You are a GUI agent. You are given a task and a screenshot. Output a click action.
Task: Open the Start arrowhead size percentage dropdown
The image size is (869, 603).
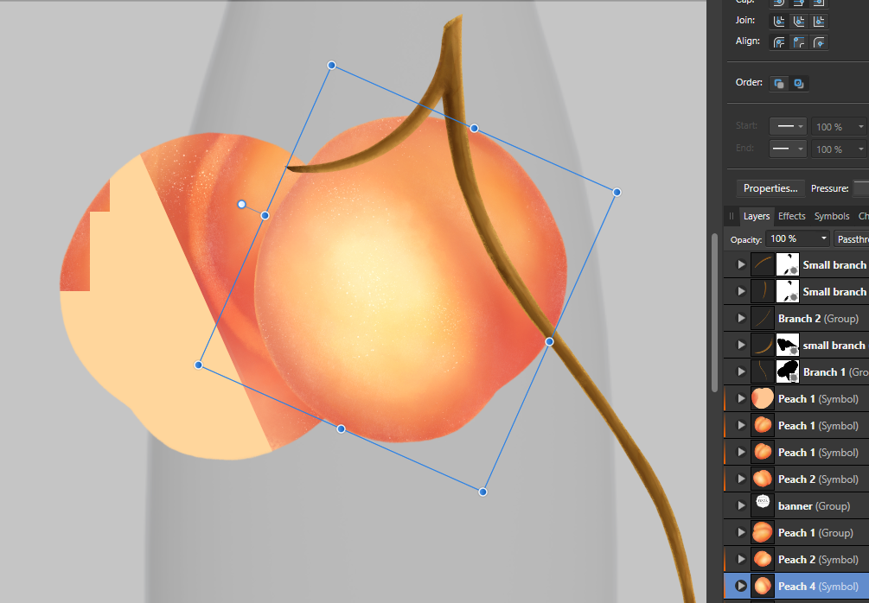click(x=839, y=127)
